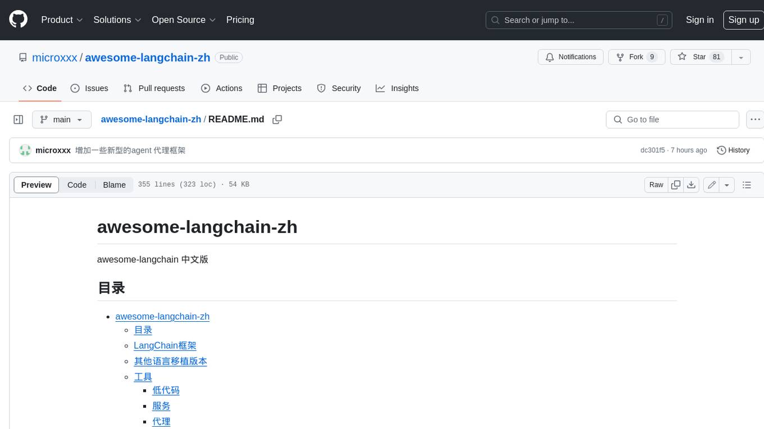
Task: Jump to the 工具 section link
Action: [x=143, y=377]
